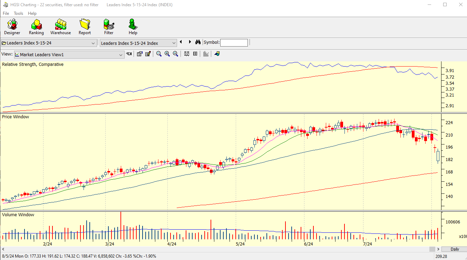Click the 224 price axis label

[449, 122]
